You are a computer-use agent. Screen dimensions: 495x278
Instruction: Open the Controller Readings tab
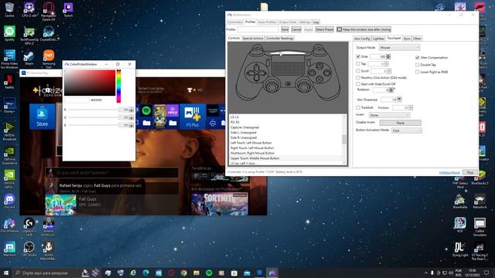coord(280,38)
